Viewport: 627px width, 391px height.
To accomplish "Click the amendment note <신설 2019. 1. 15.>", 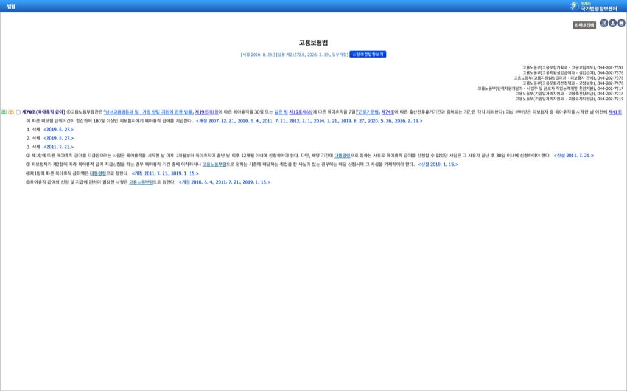I will pos(438,164).
